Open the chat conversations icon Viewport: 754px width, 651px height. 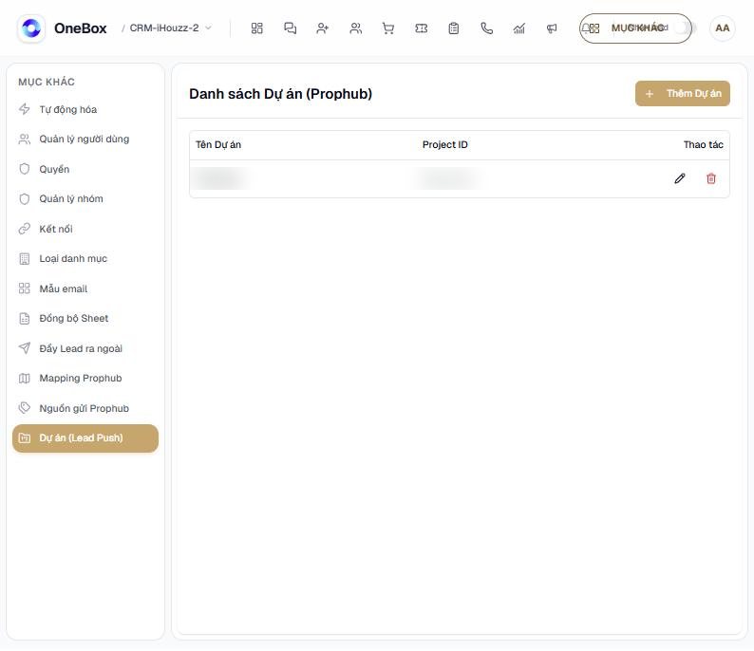[290, 28]
